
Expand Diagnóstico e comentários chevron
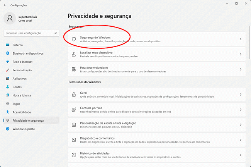tap(241, 140)
